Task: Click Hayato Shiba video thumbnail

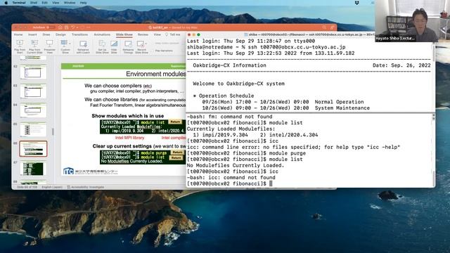Action: (413, 21)
